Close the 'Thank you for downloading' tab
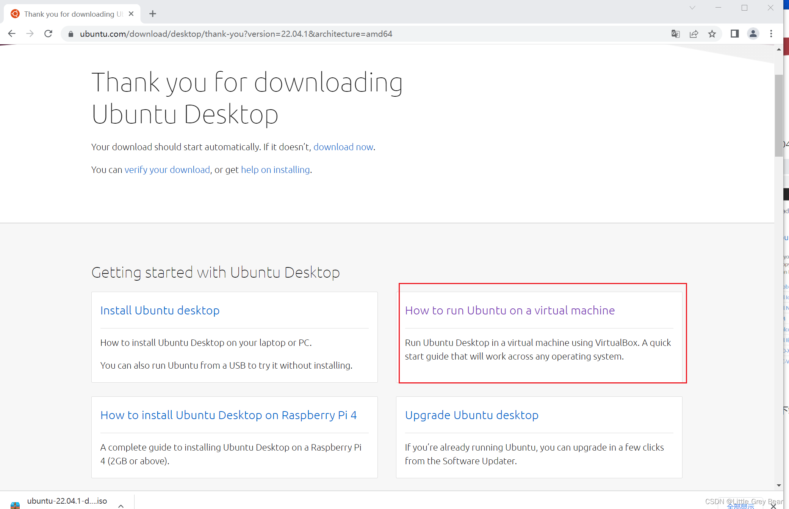The height and width of the screenshot is (509, 789). click(x=131, y=14)
